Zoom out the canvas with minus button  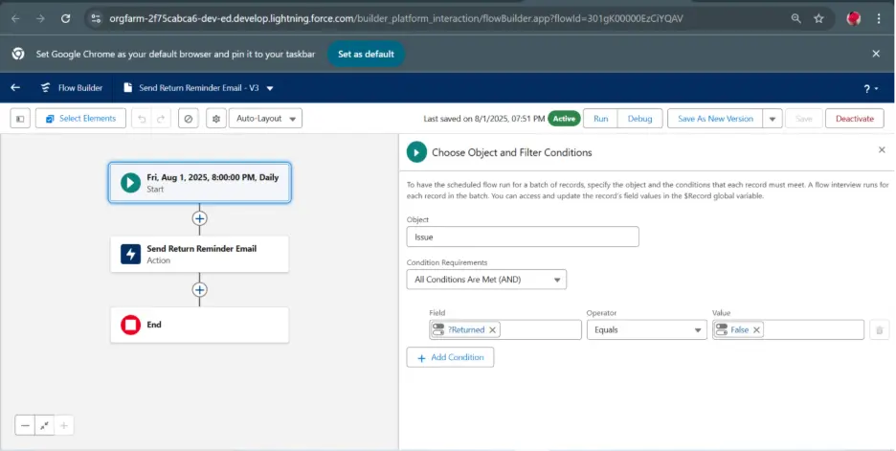(x=26, y=425)
